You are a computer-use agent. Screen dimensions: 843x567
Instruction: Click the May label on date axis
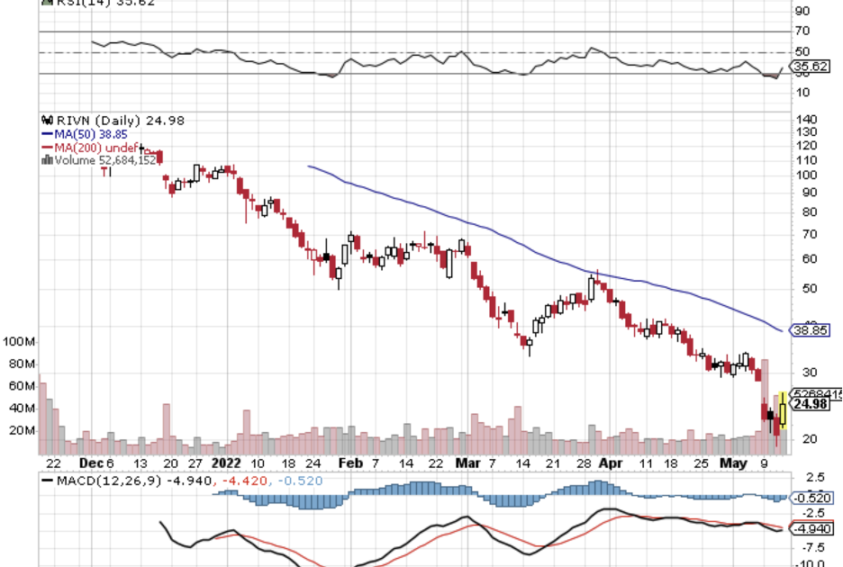(x=734, y=463)
